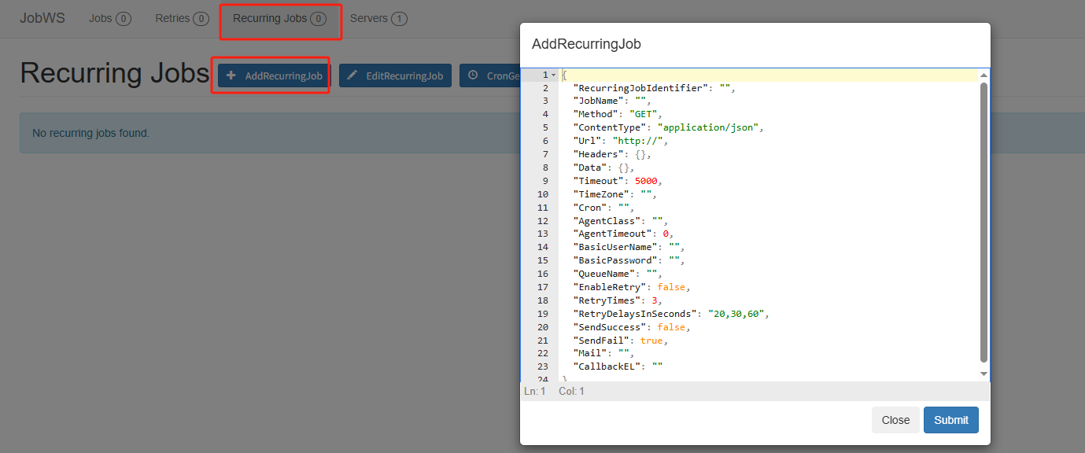Click the pencil icon on EditRecurringJob
Image resolution: width=1085 pixels, height=453 pixels.
[x=352, y=75]
